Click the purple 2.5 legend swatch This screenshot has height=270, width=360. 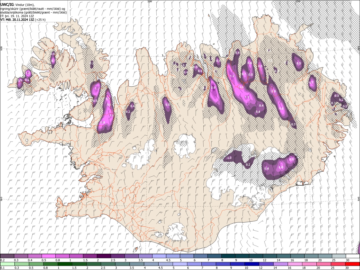click(118, 256)
